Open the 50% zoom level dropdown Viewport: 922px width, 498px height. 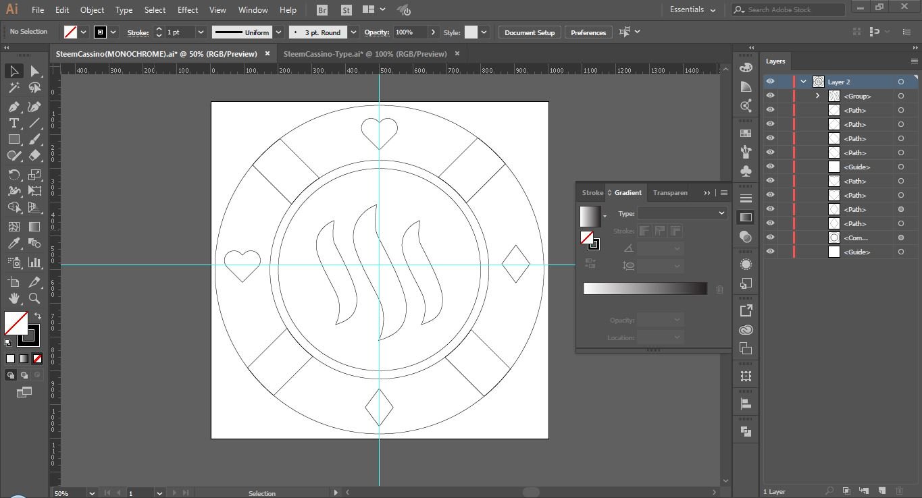(x=92, y=493)
